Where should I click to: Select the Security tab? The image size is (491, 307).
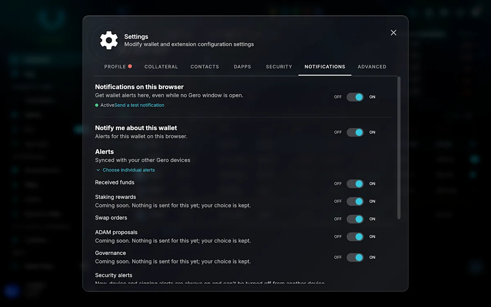point(279,67)
